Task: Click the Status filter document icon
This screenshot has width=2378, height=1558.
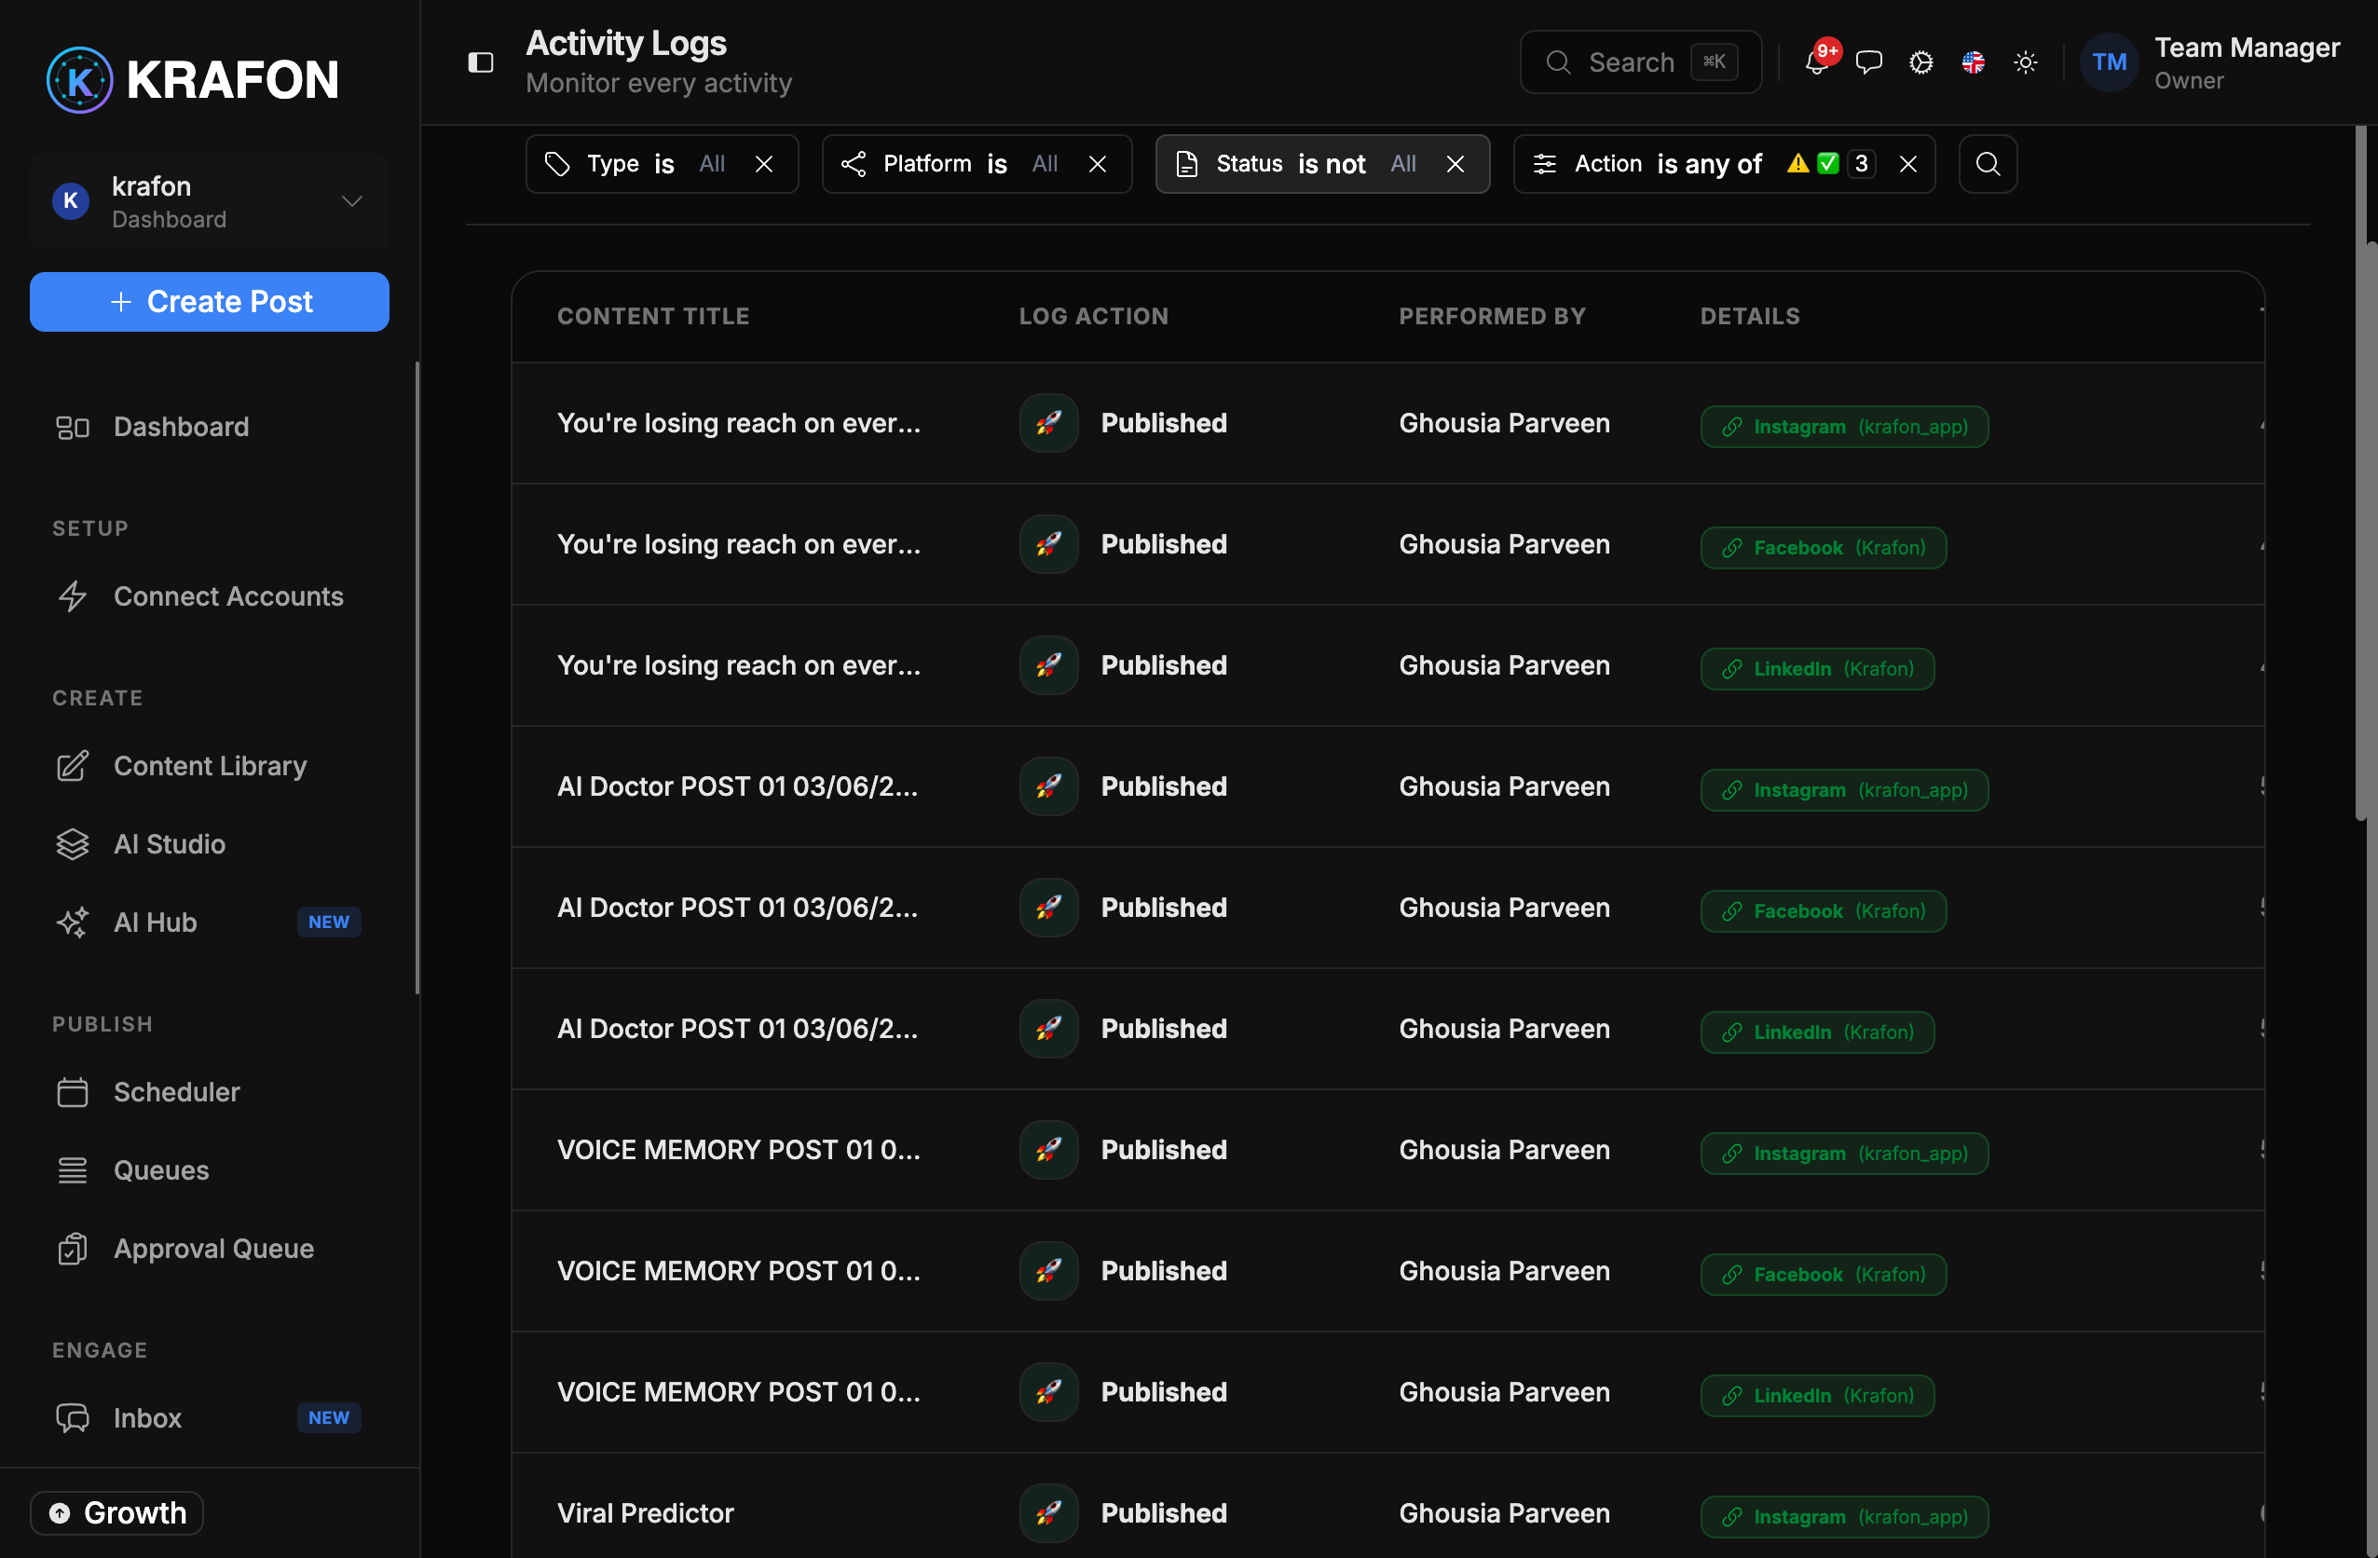Action: pos(1187,164)
